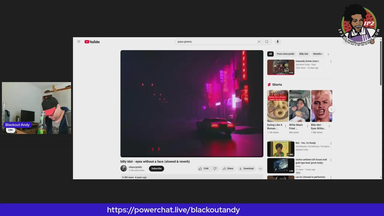
Task: Like the video with 124K likes
Action: [x=204, y=169]
